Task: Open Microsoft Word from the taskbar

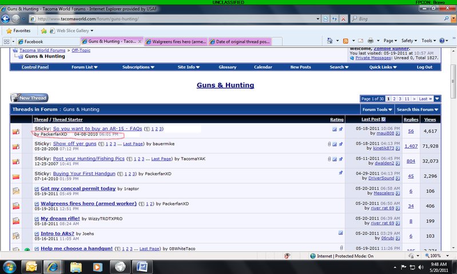Action: click(x=142, y=267)
